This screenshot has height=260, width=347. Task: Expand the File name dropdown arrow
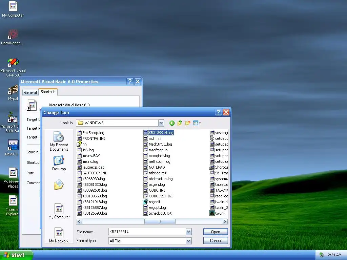pos(188,232)
